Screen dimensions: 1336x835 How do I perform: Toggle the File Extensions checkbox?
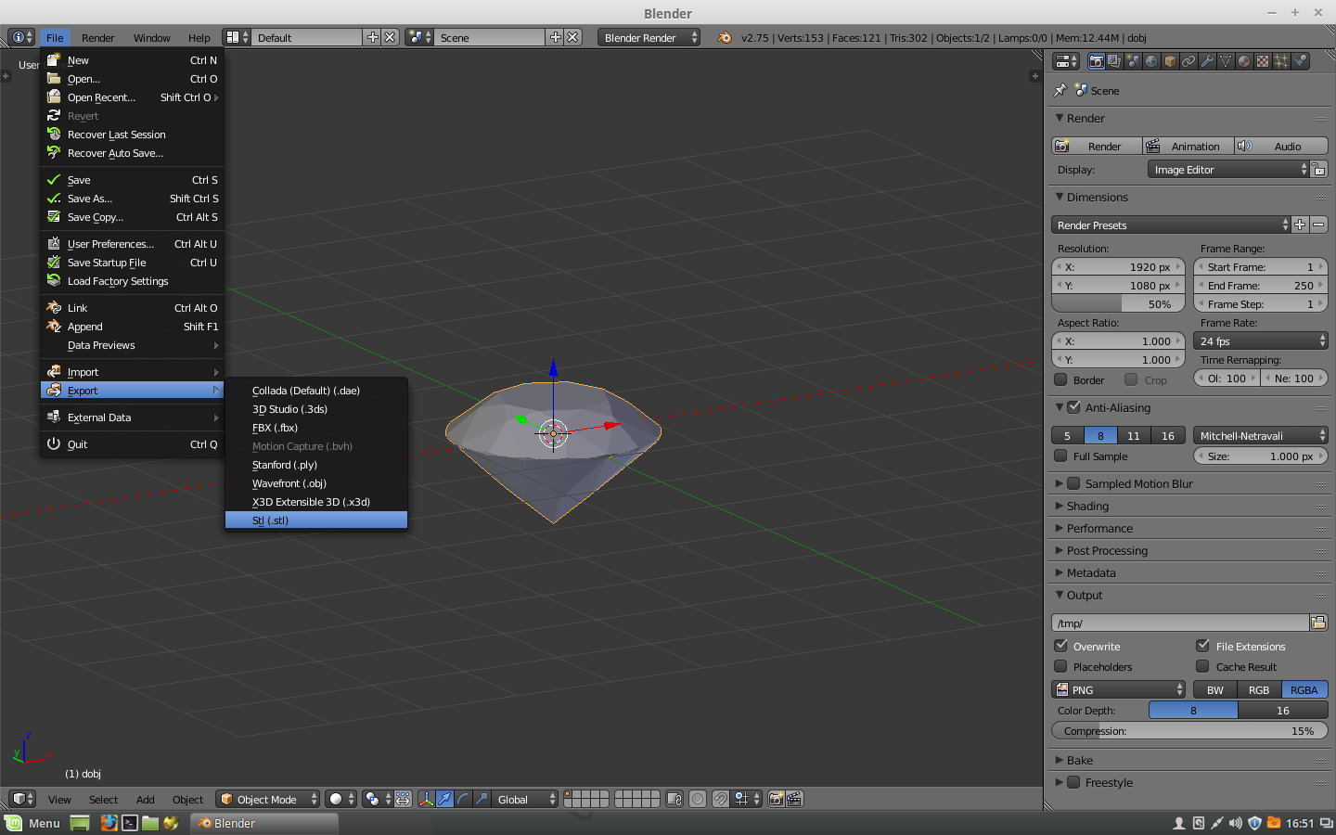click(1202, 646)
